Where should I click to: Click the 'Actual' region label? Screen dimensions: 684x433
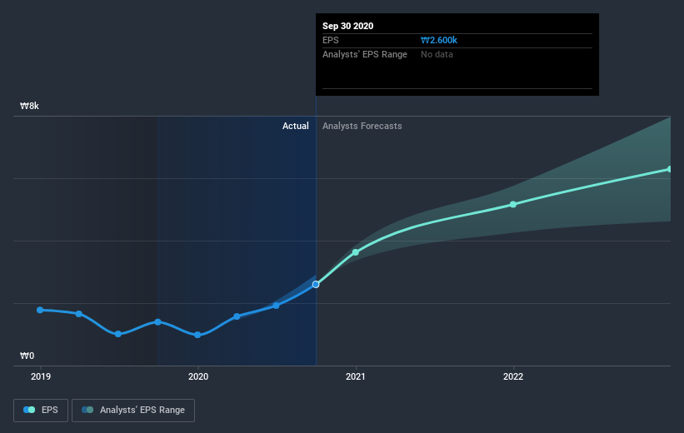[295, 126]
